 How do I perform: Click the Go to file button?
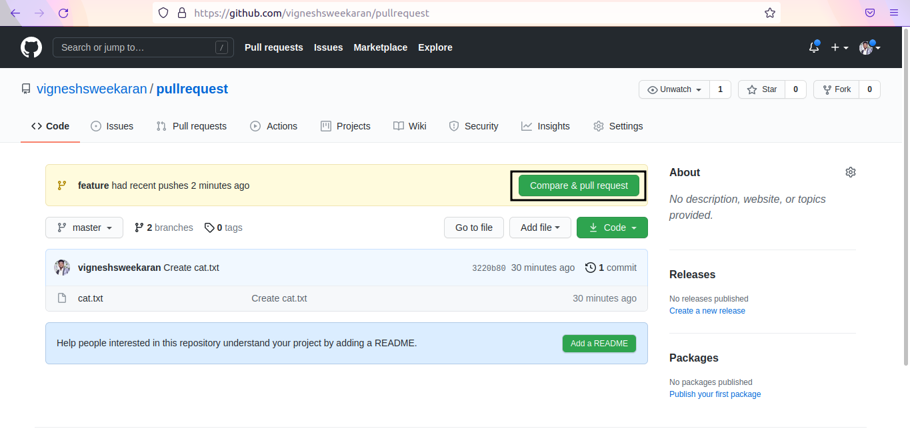(x=474, y=228)
